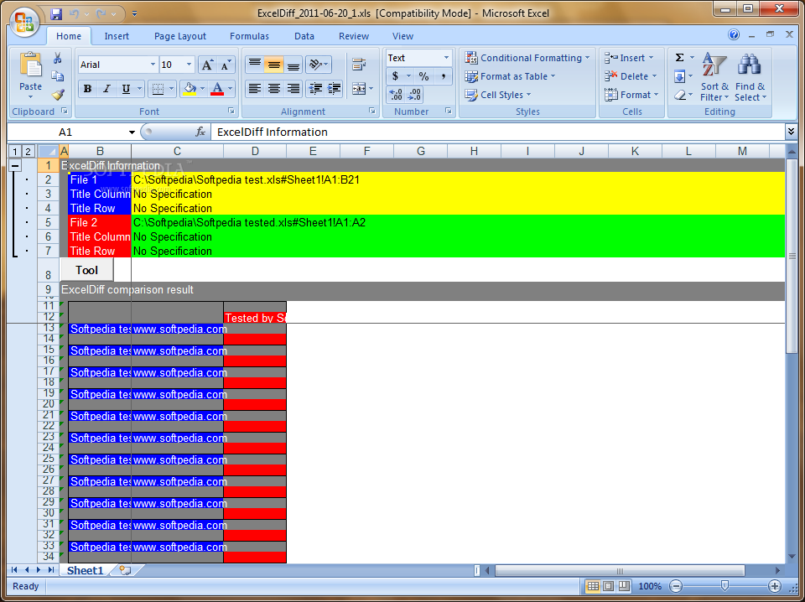This screenshot has width=805, height=602.
Task: Open Sort & Filter
Action: pyautogui.click(x=714, y=77)
